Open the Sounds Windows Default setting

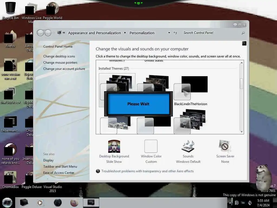pyautogui.click(x=188, y=151)
